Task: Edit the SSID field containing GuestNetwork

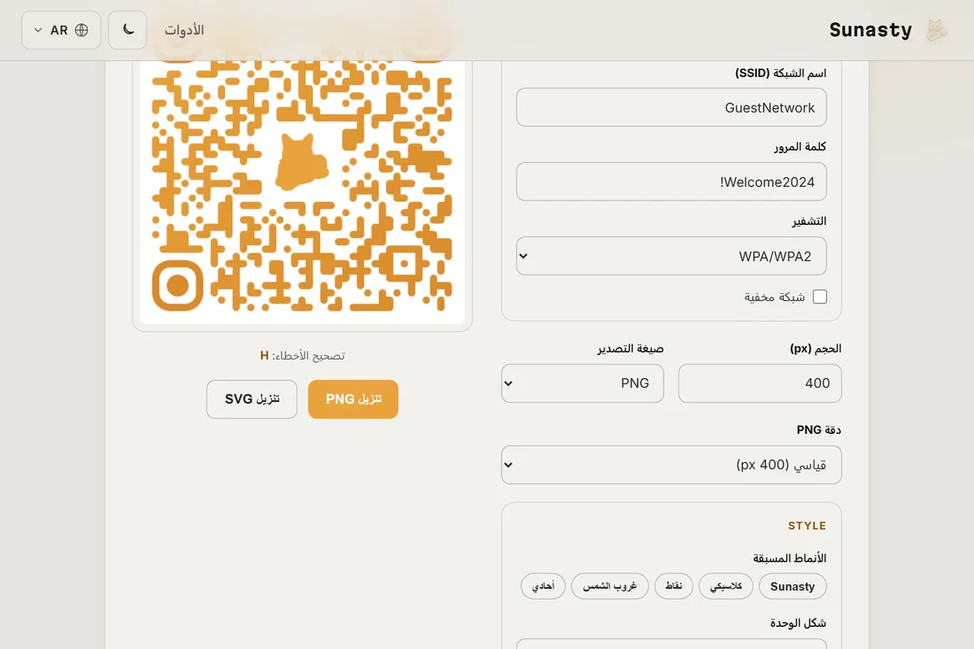Action: (x=671, y=107)
